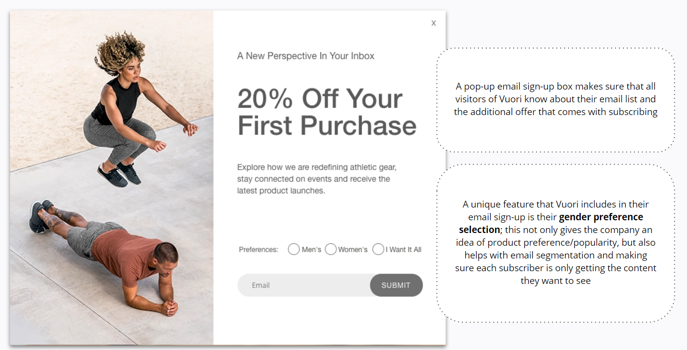Select the Men's preference radio button

[294, 249]
